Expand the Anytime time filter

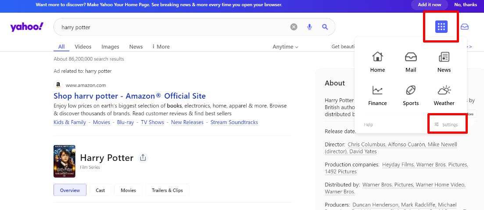pos(285,47)
